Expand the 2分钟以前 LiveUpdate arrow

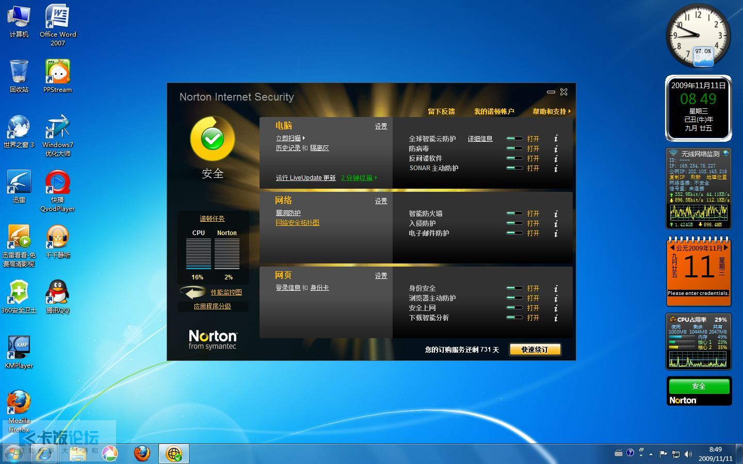[376, 177]
